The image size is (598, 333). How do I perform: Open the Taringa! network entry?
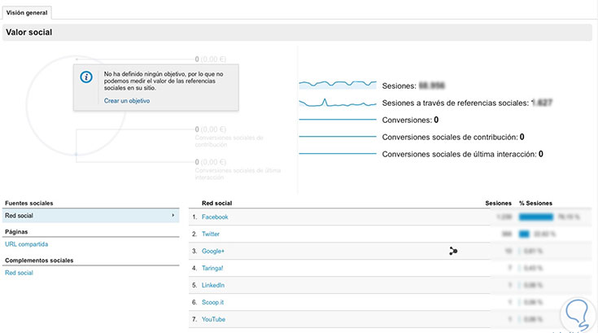click(x=214, y=268)
